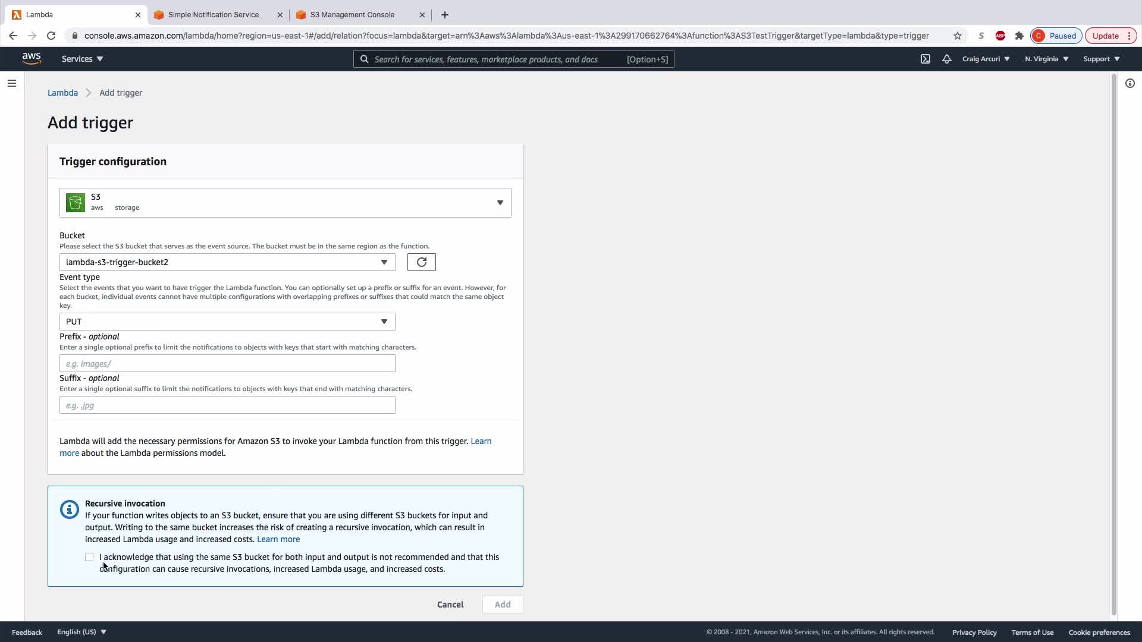Switch to S3 Management Console tab
Screen dimensions: 1142x642
[352, 15]
